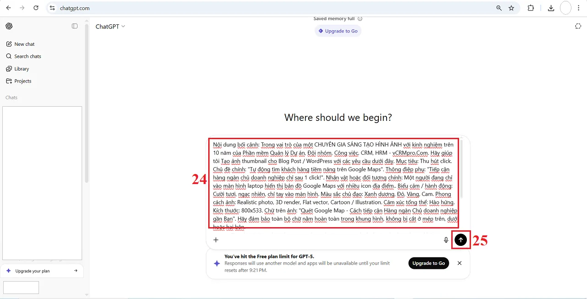
Task: Toggle temporary chat icon at top right
Action: tap(578, 26)
